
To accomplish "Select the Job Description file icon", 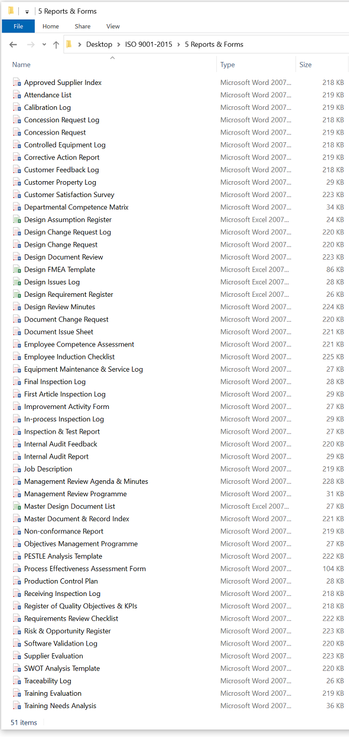I will [x=17, y=469].
